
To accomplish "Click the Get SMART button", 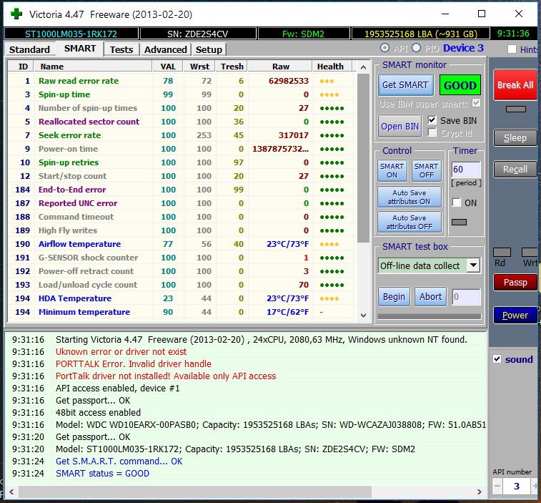I will 405,84.
